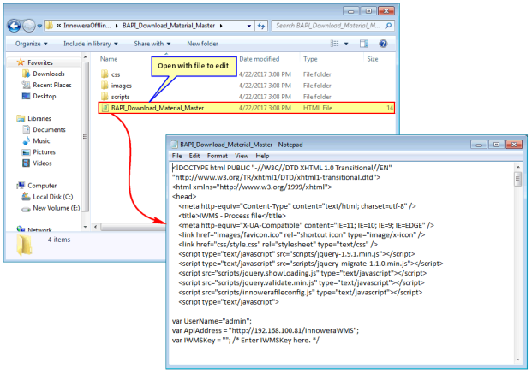Select the images folder
This screenshot has height=374, width=532.
pyautogui.click(x=117, y=86)
